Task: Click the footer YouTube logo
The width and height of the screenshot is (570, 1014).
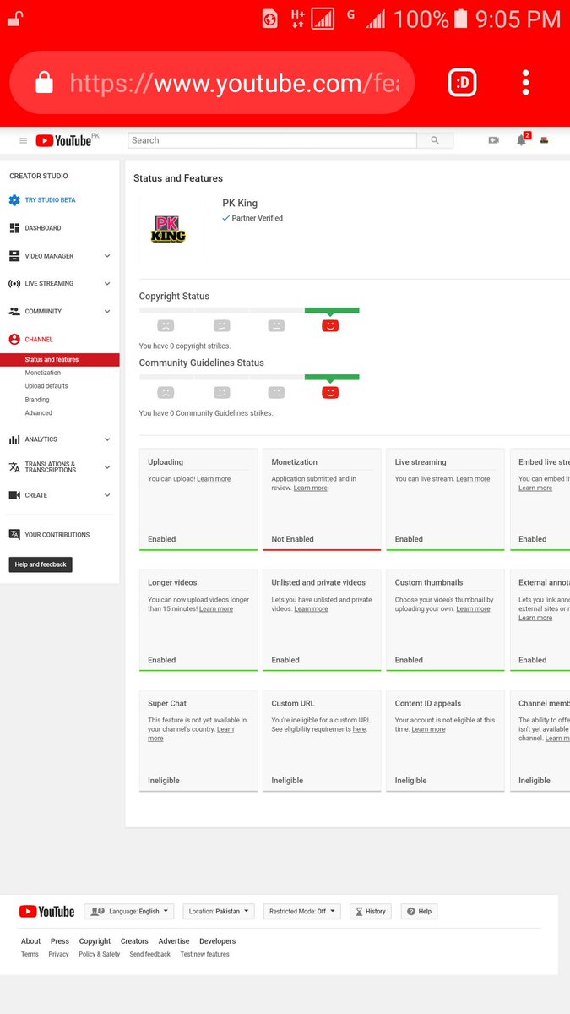Action: 46,912
